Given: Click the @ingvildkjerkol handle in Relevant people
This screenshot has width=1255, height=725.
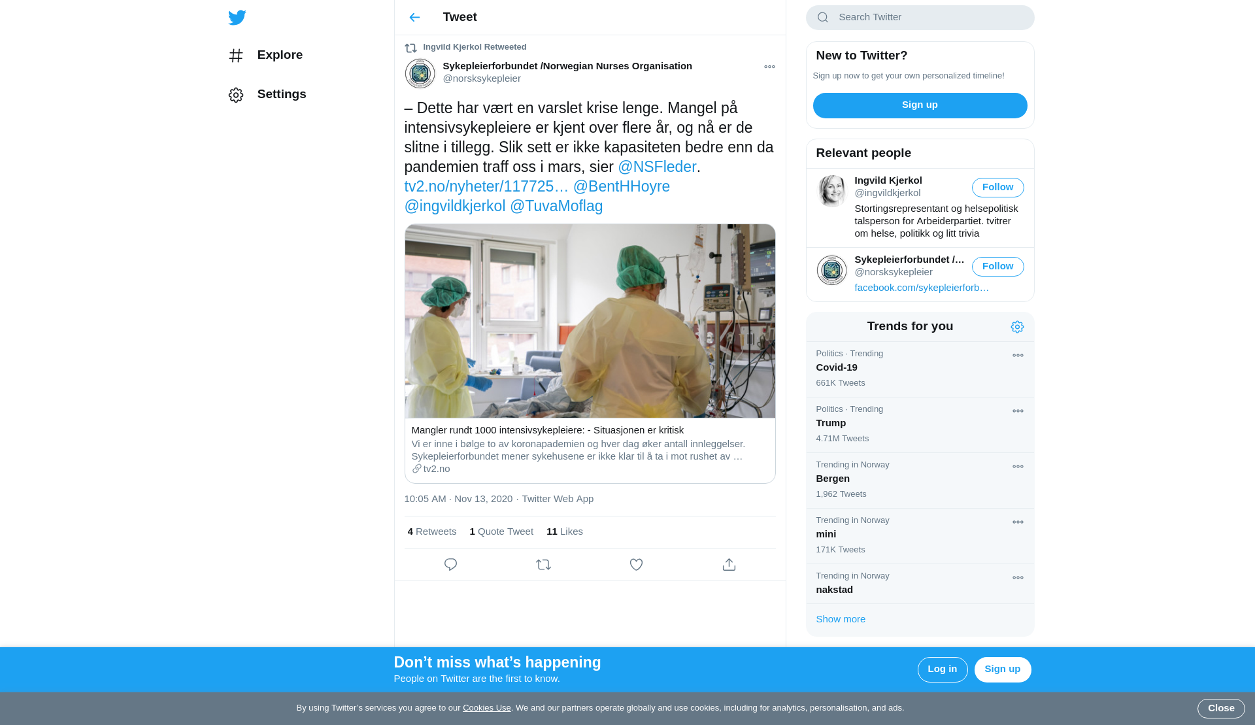Looking at the screenshot, I should click(x=887, y=193).
